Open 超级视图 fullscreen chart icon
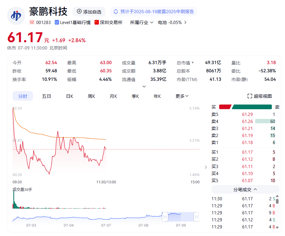285x236 pixels. [250, 96]
